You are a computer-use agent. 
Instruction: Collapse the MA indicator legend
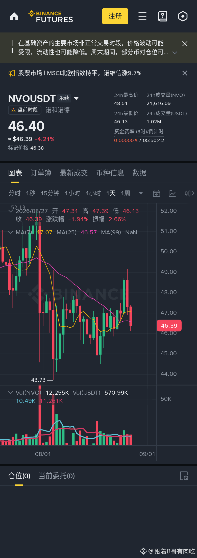pos(11,232)
